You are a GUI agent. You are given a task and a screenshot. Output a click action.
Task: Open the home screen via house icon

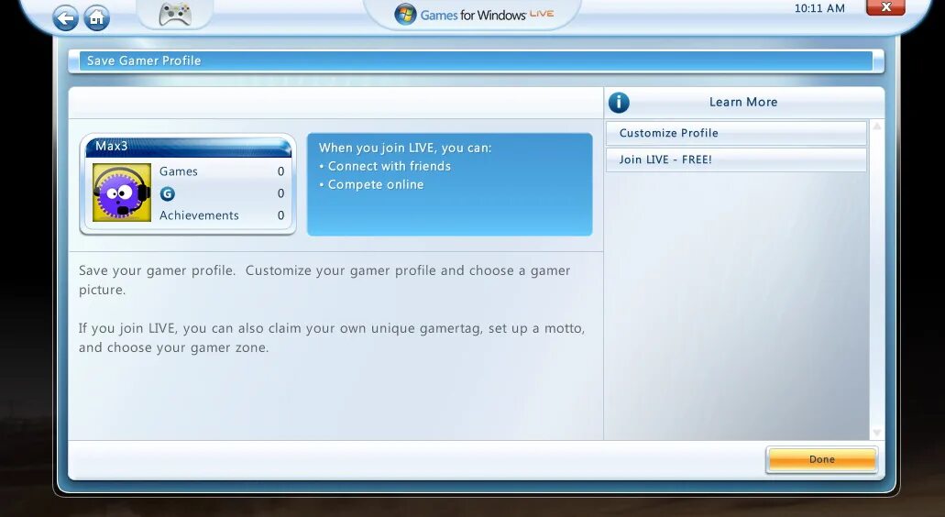pyautogui.click(x=96, y=18)
